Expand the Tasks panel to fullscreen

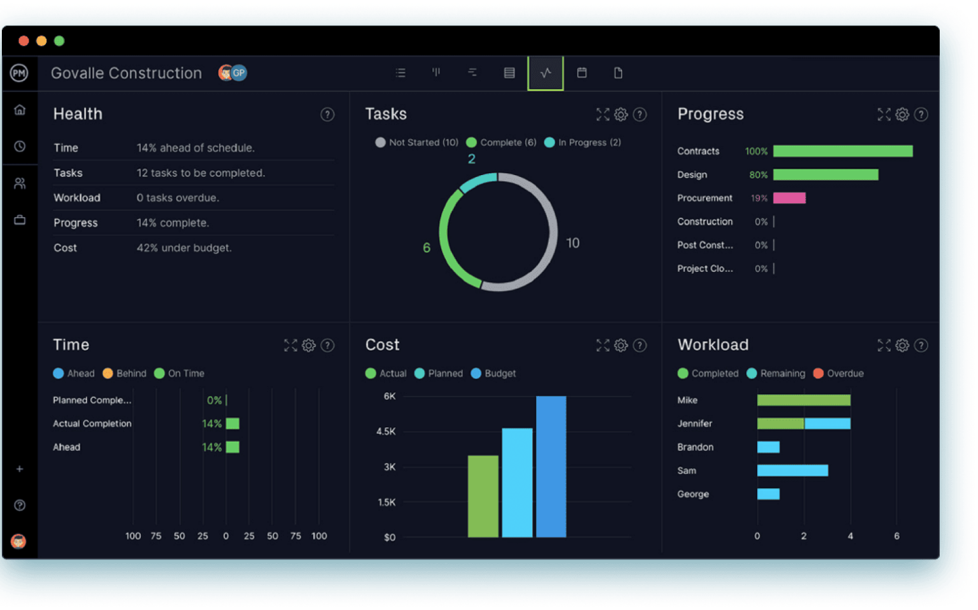(602, 115)
